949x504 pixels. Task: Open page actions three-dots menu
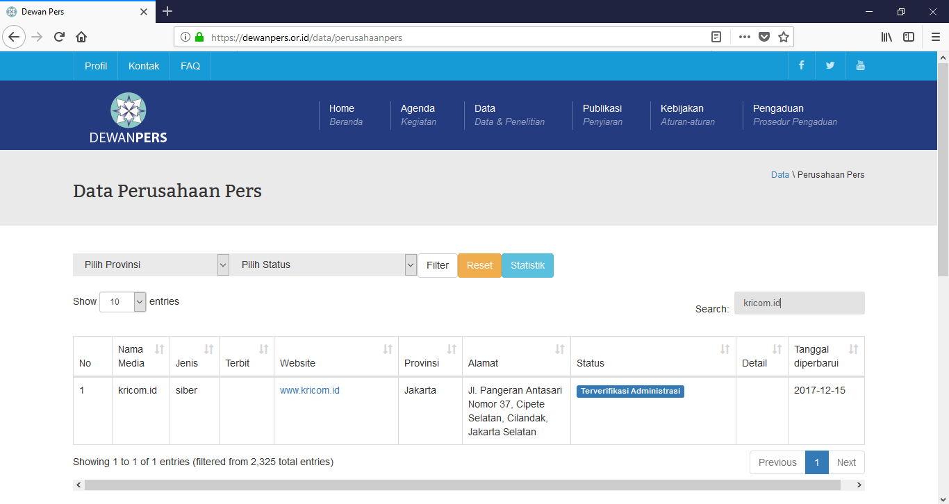(744, 37)
